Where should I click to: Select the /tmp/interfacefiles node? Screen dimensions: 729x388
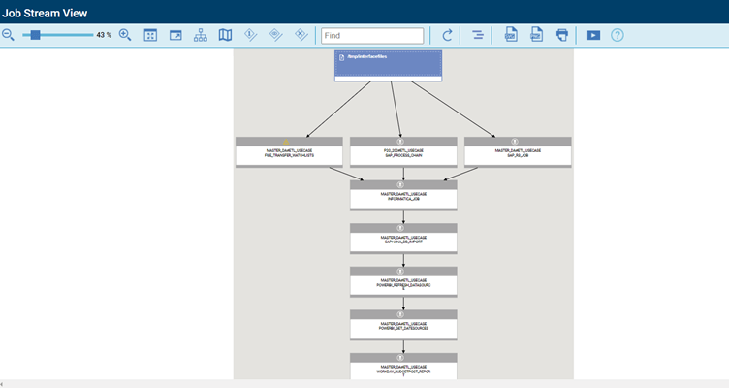pyautogui.click(x=389, y=65)
